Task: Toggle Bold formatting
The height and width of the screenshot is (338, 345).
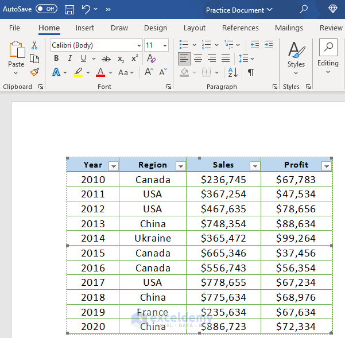Action: coord(56,59)
